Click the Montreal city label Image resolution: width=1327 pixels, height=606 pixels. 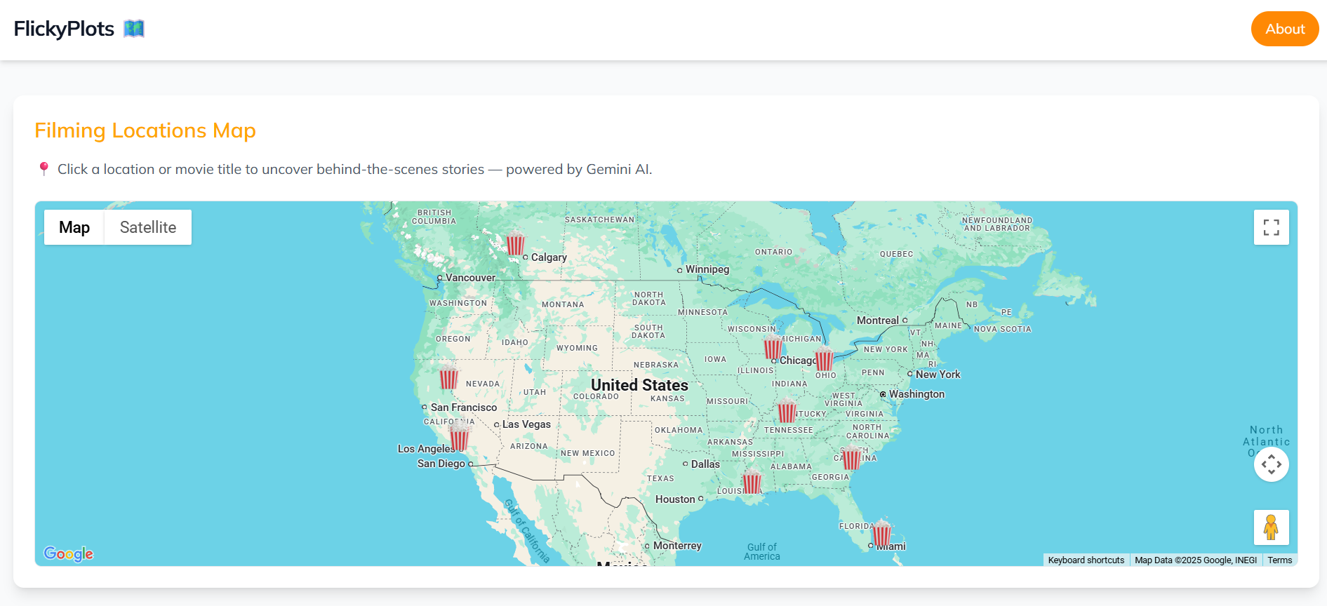pos(877,321)
